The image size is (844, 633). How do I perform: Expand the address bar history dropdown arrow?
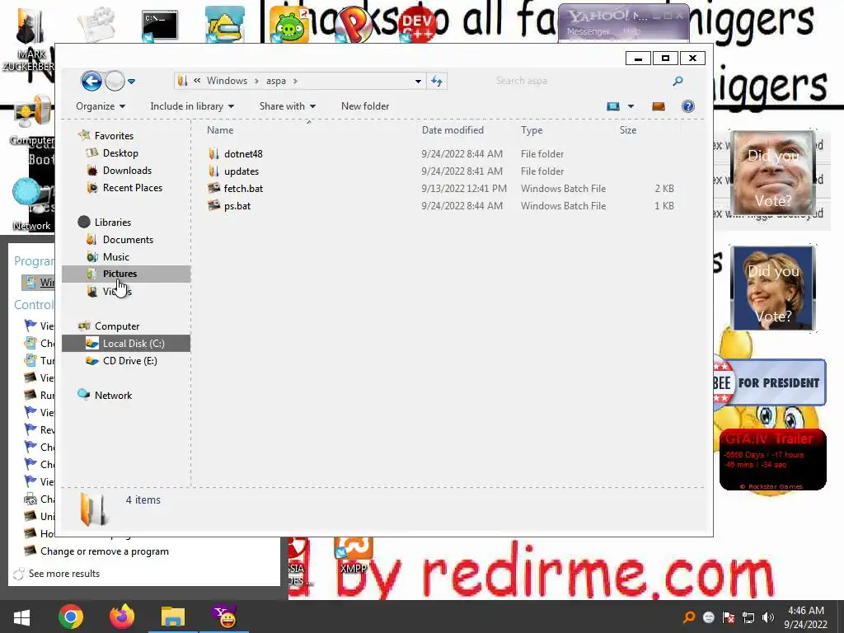418,82
